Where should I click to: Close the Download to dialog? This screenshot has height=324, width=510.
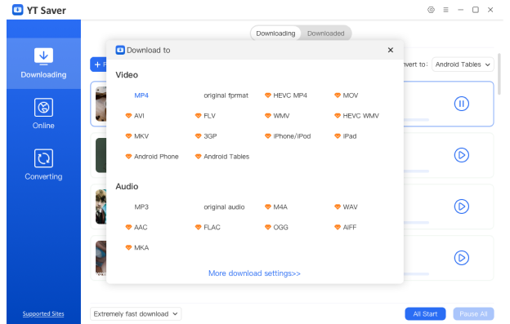[391, 50]
